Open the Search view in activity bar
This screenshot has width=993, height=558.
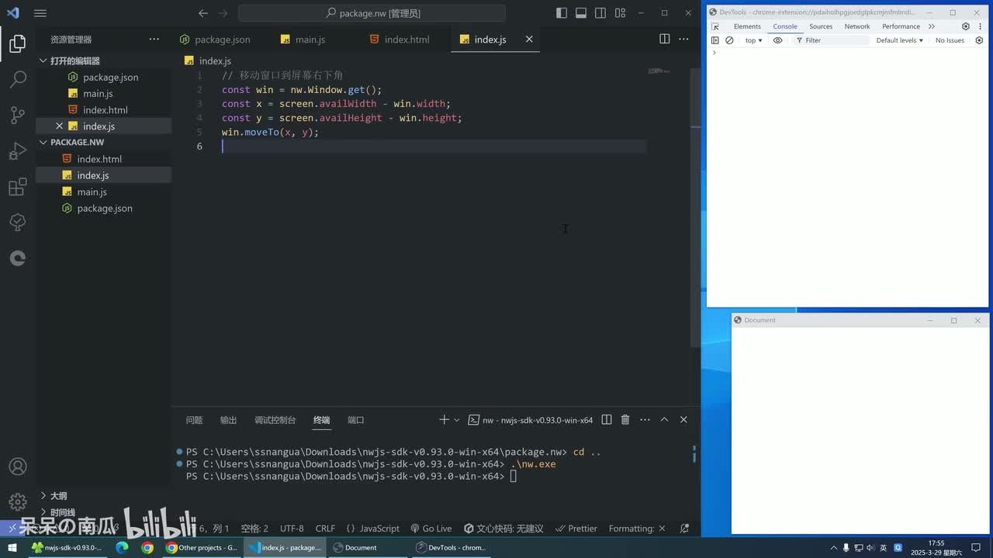point(17,79)
